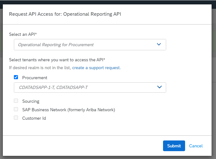Viewport: 216px width, 159px height.
Task: Click the Request API Access dialog title
Action: point(65,14)
